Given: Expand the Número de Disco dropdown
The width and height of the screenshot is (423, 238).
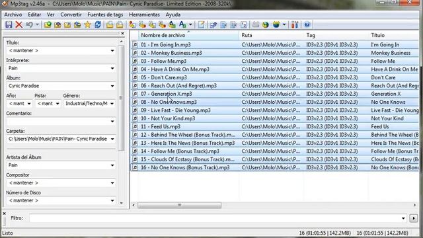Looking at the screenshot, I should pos(112,200).
